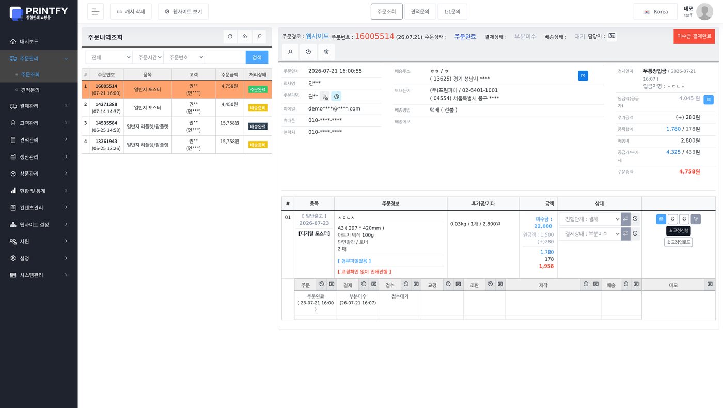
Task: Expand the 생산관리 sidebar section
Action: coord(39,157)
